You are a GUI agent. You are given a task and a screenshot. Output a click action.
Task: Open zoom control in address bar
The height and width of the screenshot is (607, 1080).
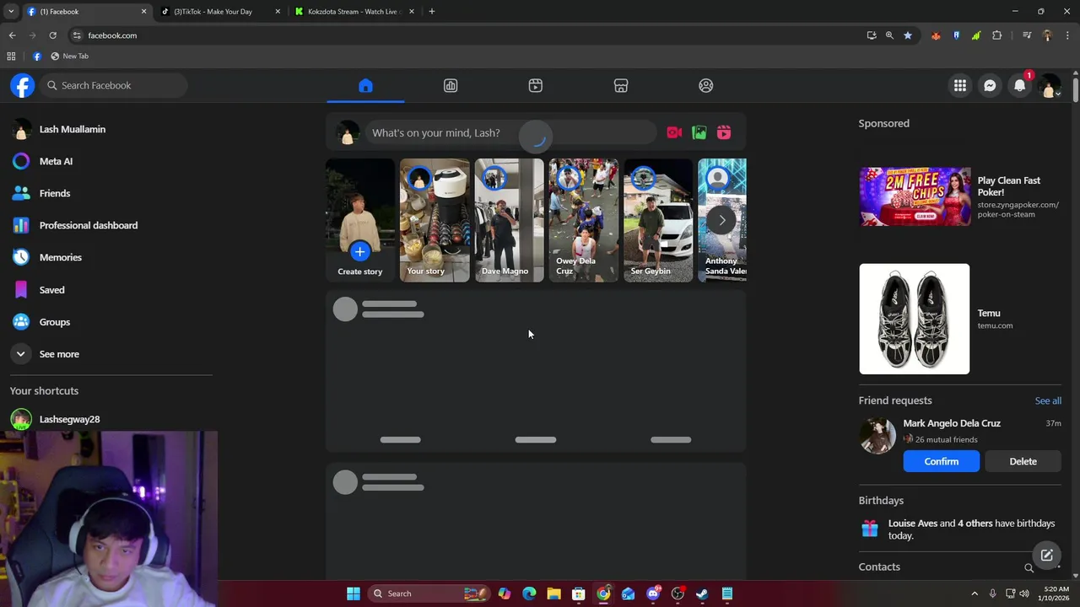coord(889,35)
